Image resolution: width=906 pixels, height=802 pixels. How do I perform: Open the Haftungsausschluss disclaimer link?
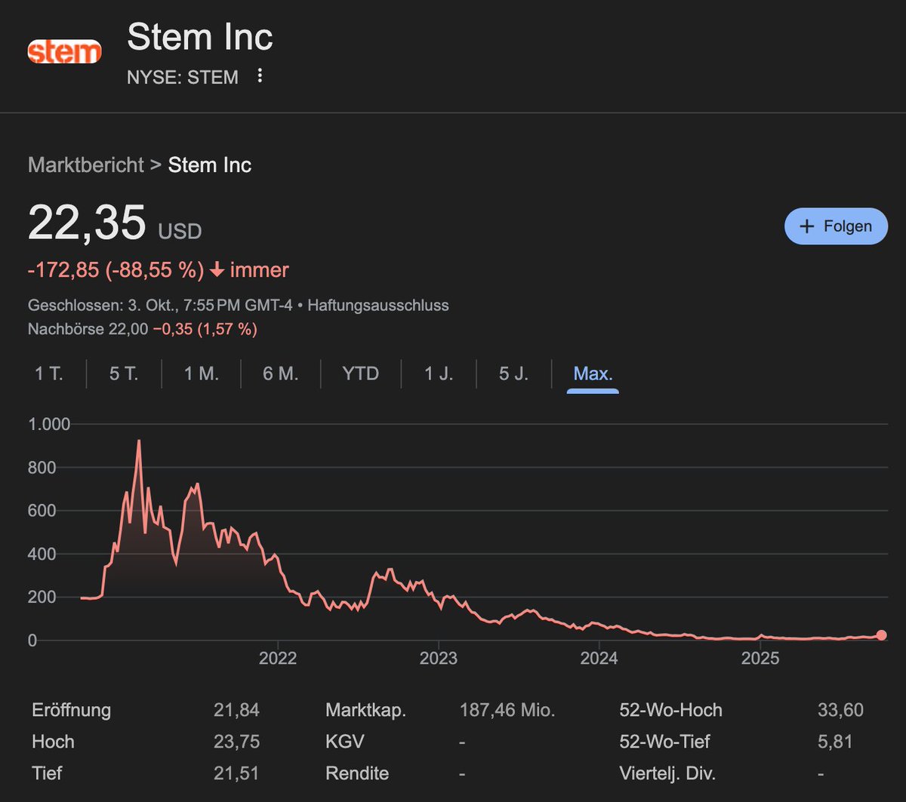pos(378,306)
